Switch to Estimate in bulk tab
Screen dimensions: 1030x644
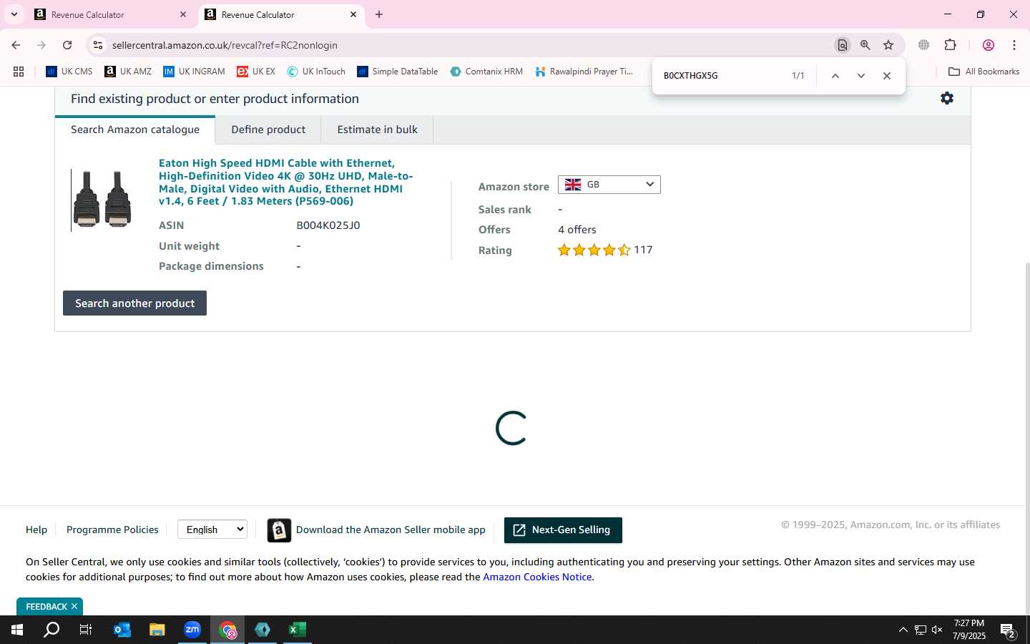tap(377, 130)
